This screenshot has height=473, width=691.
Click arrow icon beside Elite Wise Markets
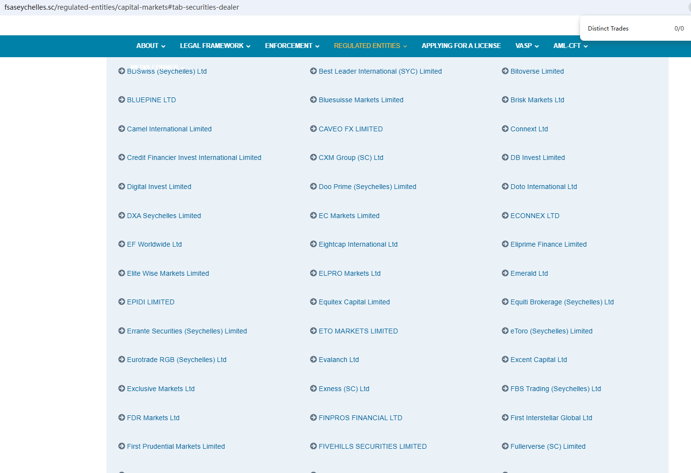coord(122,273)
